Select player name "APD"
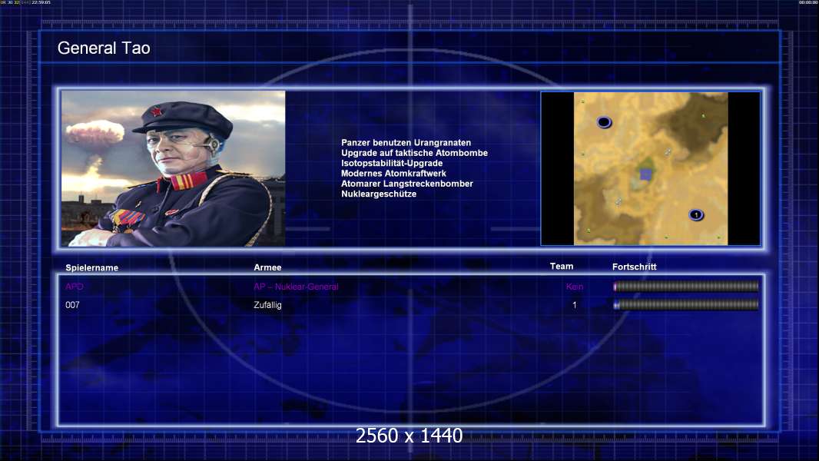819x461 pixels. 75,287
